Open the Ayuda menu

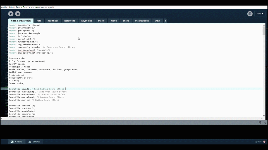pos(51,7)
